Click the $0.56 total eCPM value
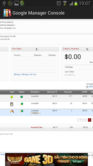Image resolution: width=93 pixels, height=166 pixels. click(x=86, y=127)
